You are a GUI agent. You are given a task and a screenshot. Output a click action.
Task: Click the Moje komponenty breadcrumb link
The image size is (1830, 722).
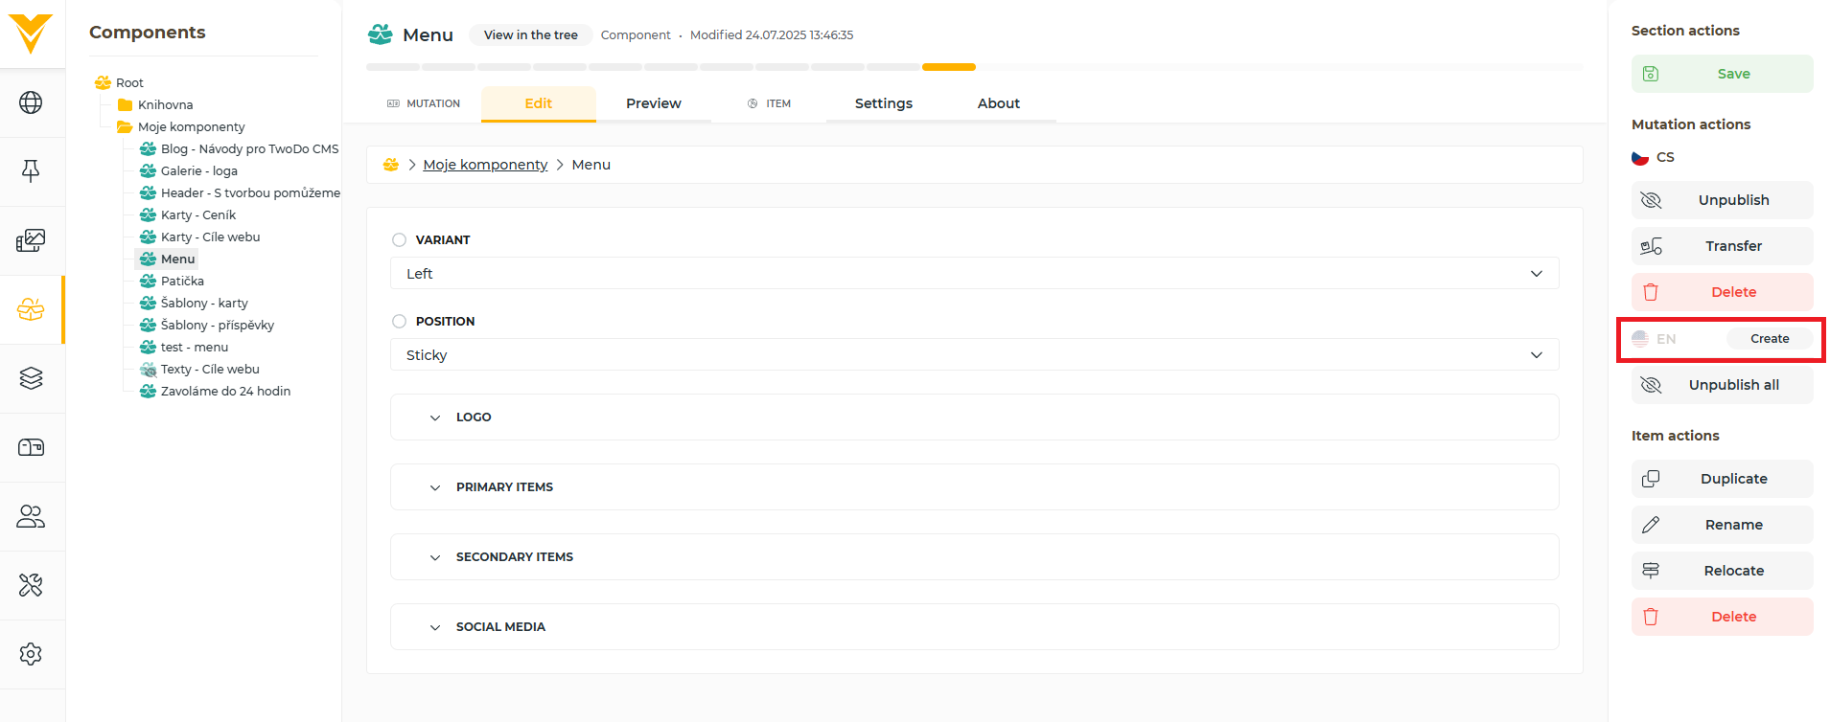coord(485,165)
